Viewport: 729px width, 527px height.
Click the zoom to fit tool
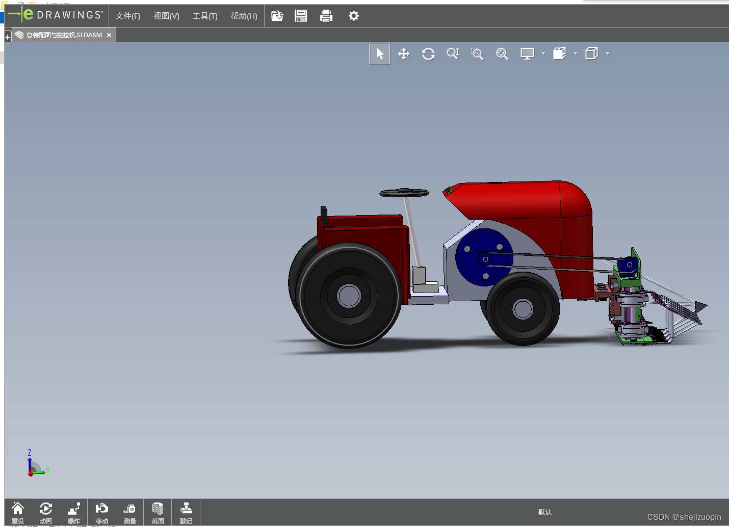coord(502,54)
